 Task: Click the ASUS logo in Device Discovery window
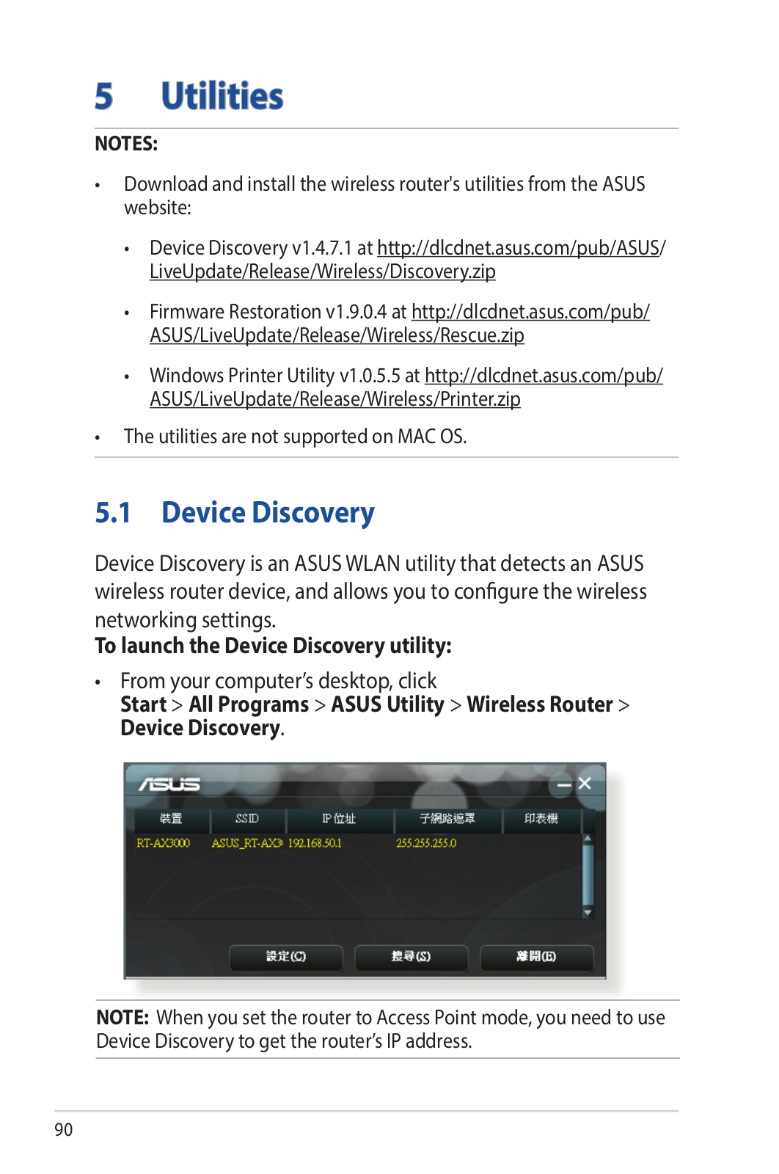coord(169,784)
